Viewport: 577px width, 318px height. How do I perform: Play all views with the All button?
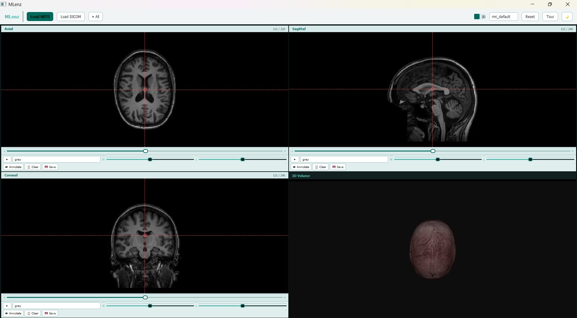coord(96,17)
